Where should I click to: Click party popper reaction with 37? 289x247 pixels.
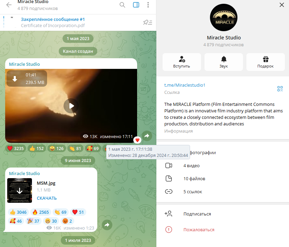(33, 221)
